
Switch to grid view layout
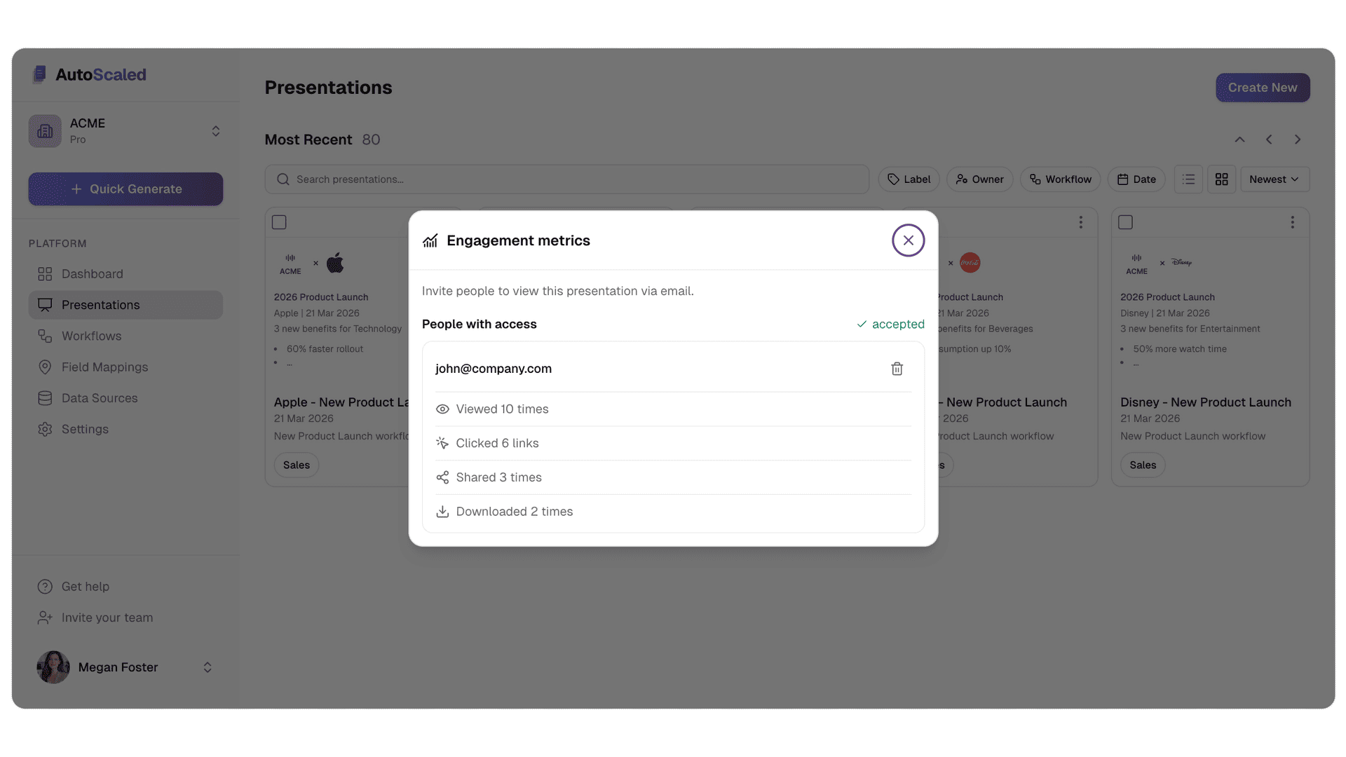pyautogui.click(x=1221, y=179)
